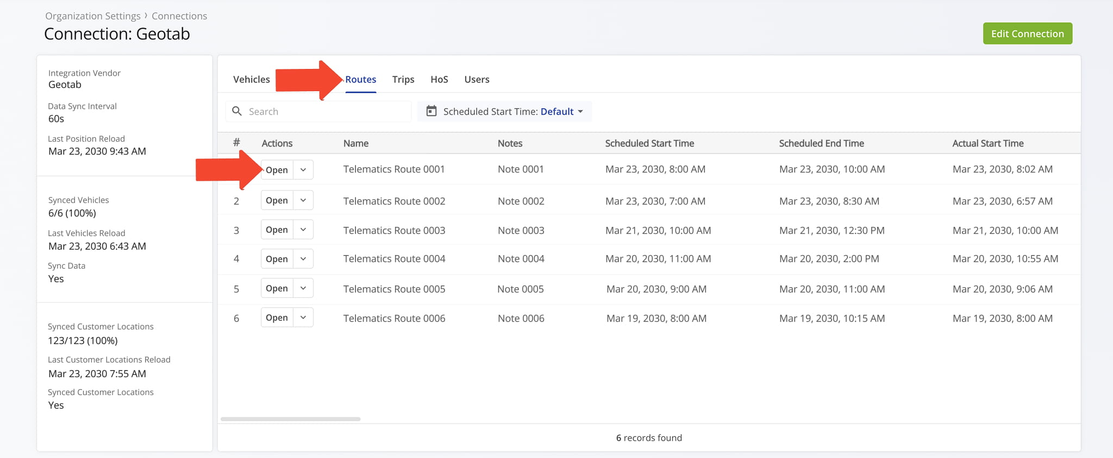
Task: Show action options for Telematics Route 0004
Action: click(303, 259)
